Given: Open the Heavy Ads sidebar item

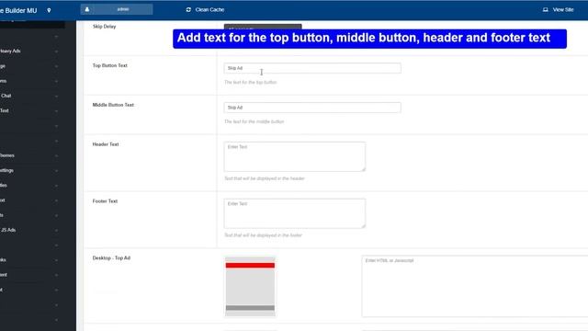Looking at the screenshot, I should click(10, 51).
